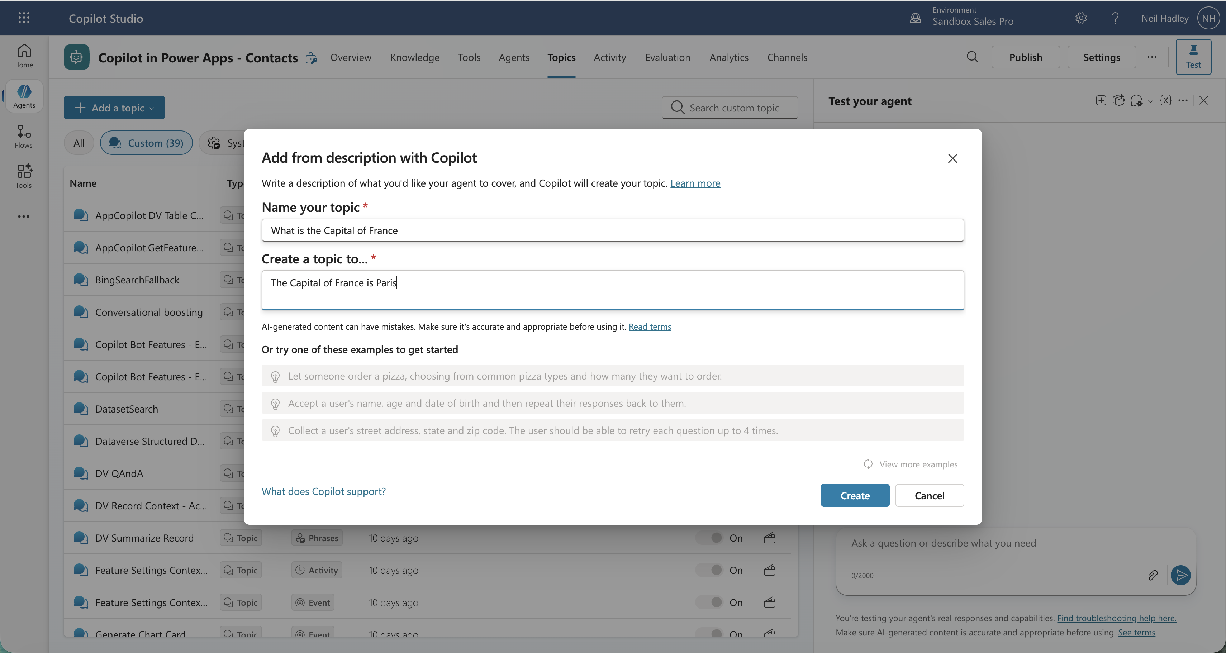Click the search magnifier beside Publish
The height and width of the screenshot is (653, 1226).
(972, 57)
